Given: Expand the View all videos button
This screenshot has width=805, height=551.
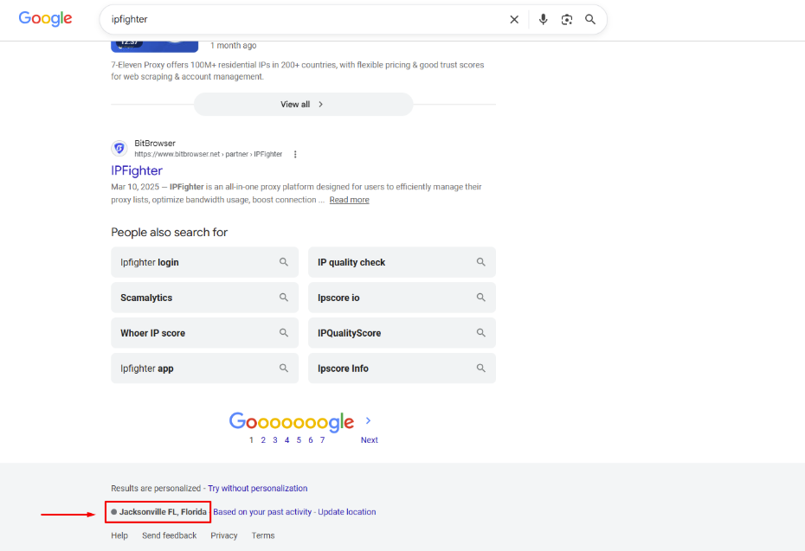Looking at the screenshot, I should point(303,104).
